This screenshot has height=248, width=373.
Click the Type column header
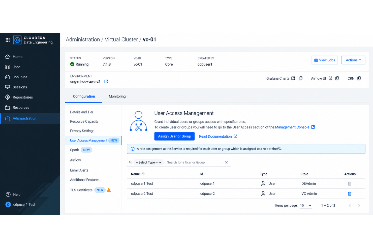[x=264, y=174]
